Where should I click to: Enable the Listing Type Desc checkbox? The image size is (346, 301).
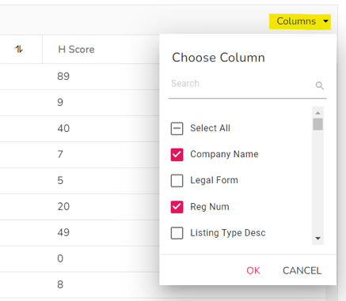[x=177, y=233]
